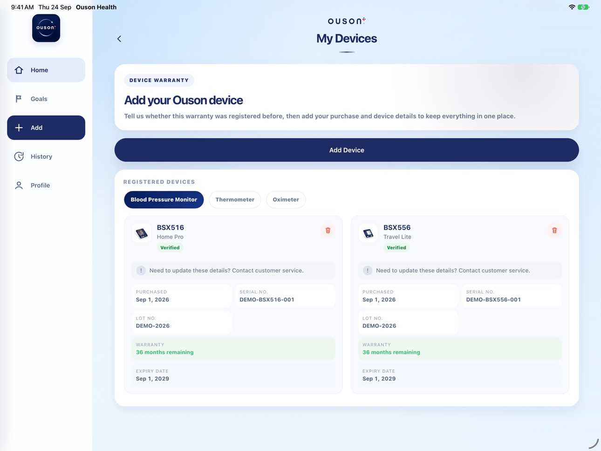Open Profile from the sidebar
Viewport: 601px width, 451px height.
46,185
